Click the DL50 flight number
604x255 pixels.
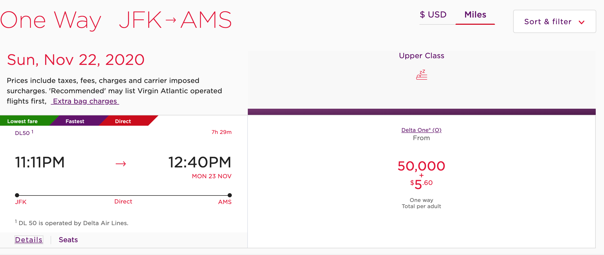[22, 133]
